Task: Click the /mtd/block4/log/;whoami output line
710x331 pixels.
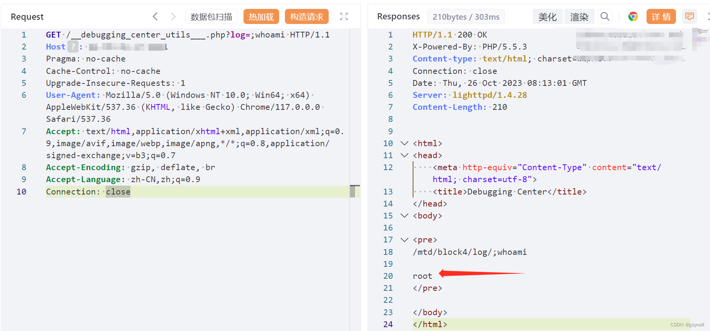Action: click(x=470, y=252)
